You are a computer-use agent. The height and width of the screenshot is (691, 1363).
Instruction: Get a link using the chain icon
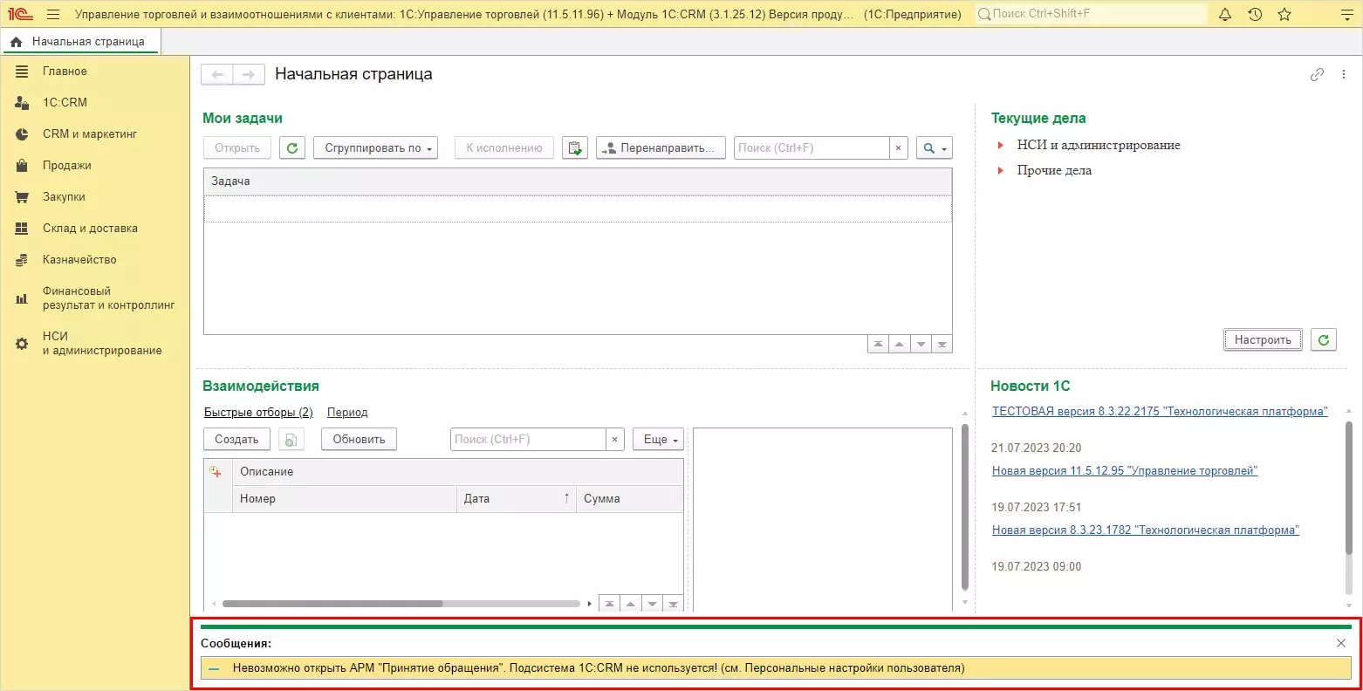(1317, 75)
